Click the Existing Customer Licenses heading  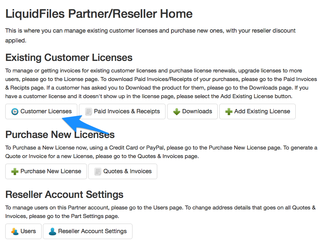click(x=69, y=57)
